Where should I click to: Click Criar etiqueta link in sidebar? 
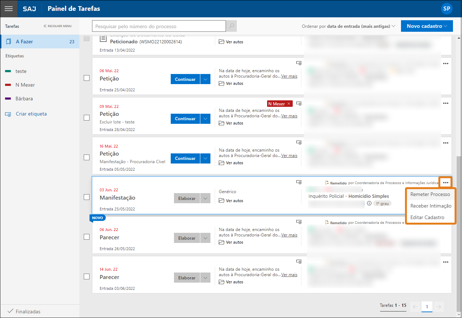[x=31, y=114]
